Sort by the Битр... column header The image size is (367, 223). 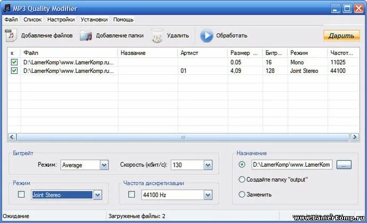[x=275, y=53]
